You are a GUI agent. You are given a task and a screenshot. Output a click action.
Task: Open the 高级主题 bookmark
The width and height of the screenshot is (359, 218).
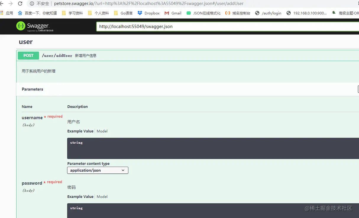[345, 13]
